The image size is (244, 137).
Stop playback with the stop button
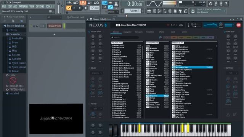pyautogui.click(x=80, y=8)
